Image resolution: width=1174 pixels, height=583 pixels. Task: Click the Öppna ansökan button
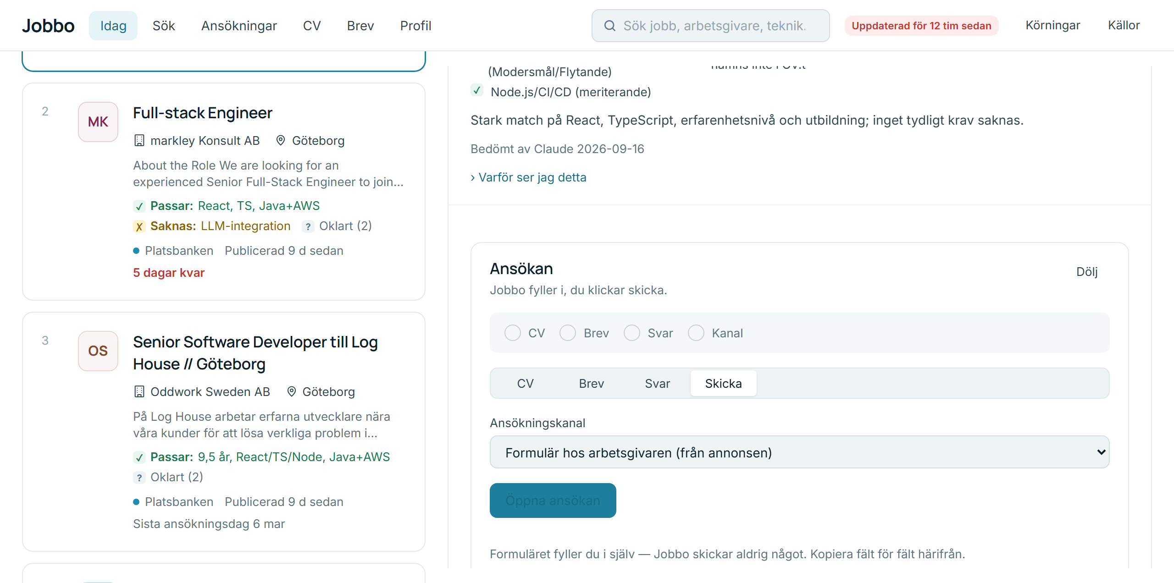coord(553,500)
